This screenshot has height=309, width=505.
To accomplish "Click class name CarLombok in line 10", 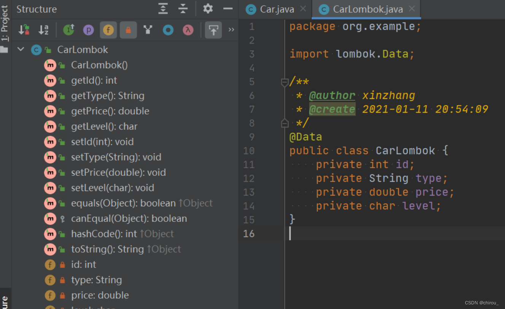I will coord(405,151).
